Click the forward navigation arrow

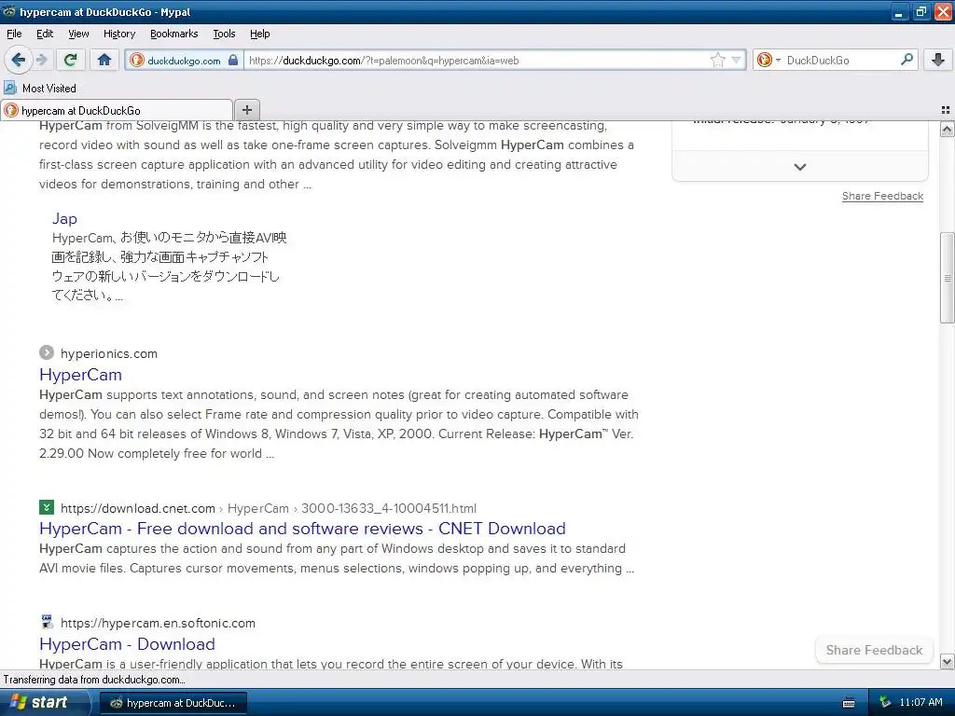tap(41, 60)
